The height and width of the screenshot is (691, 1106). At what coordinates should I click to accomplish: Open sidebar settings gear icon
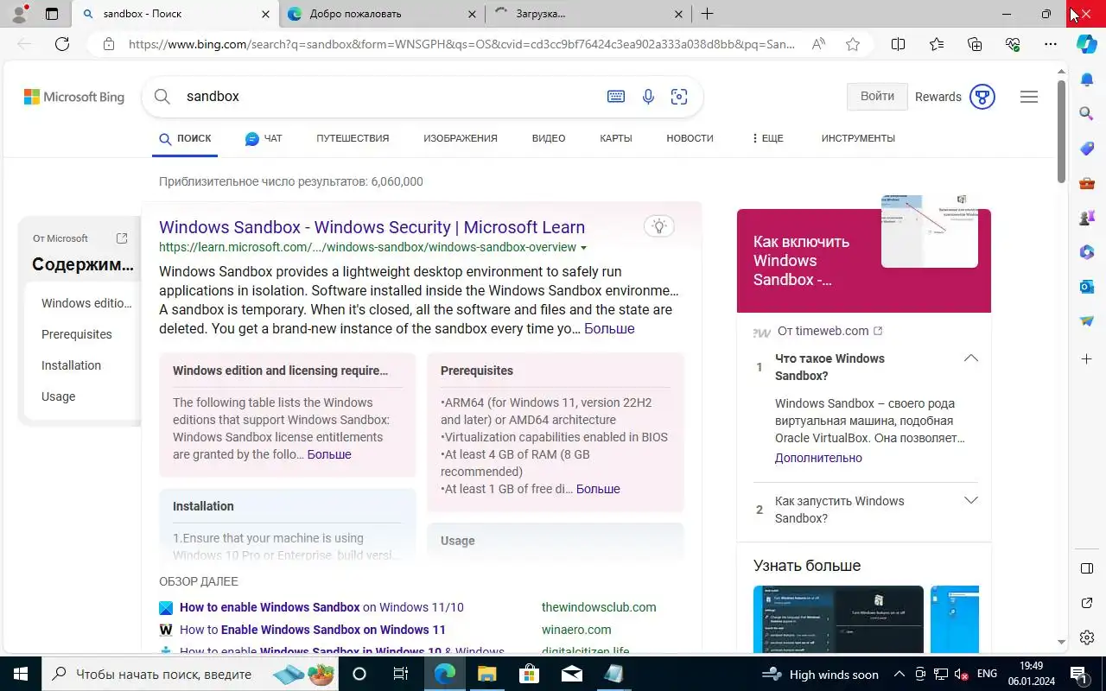1087,637
